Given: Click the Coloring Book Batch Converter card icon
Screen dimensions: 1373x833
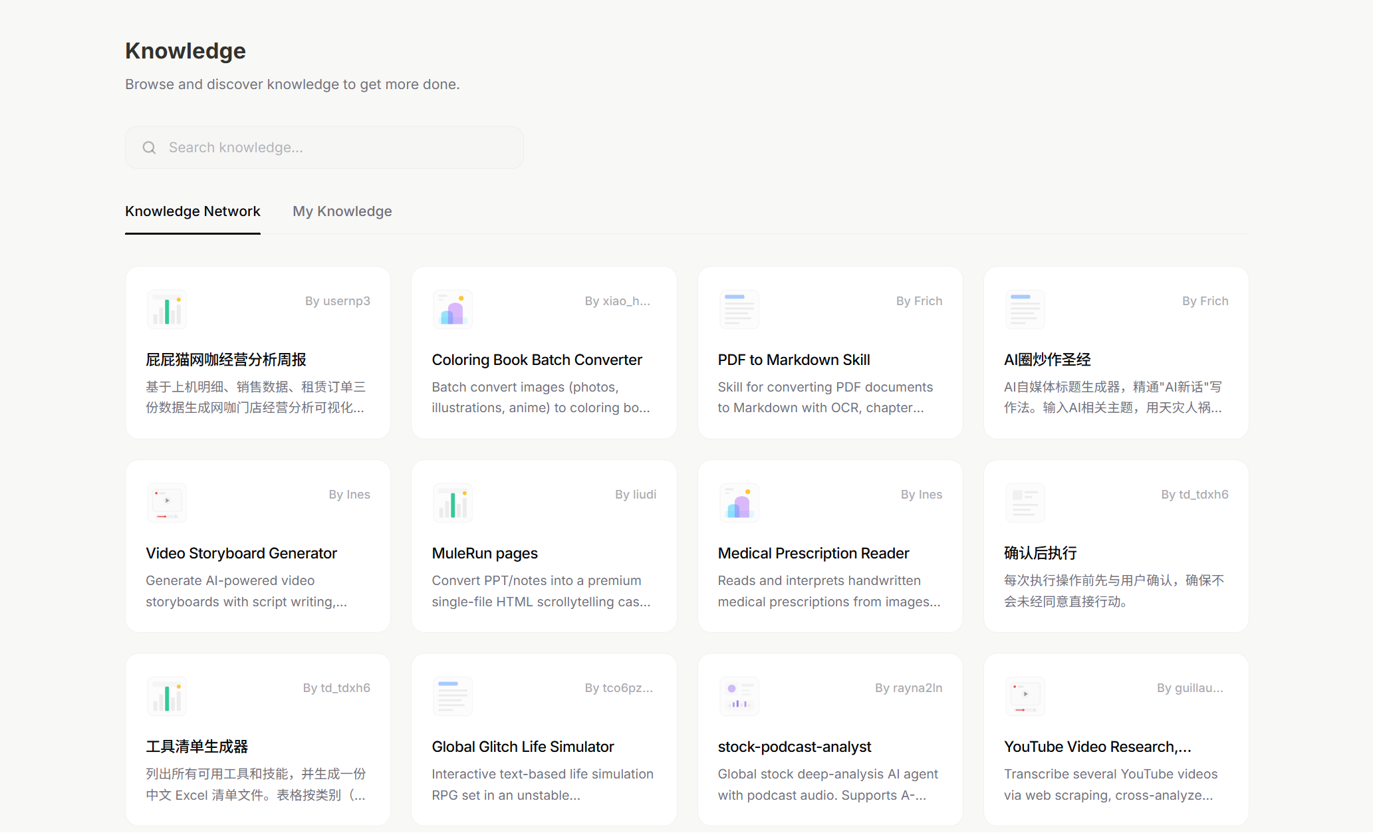Looking at the screenshot, I should (x=452, y=308).
